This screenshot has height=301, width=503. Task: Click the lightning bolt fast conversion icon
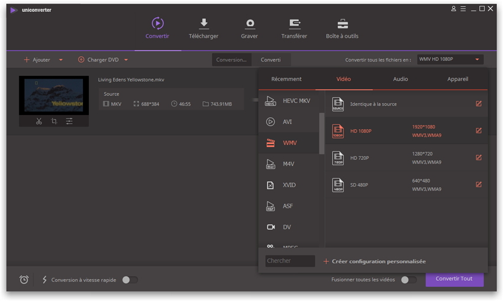(x=44, y=280)
